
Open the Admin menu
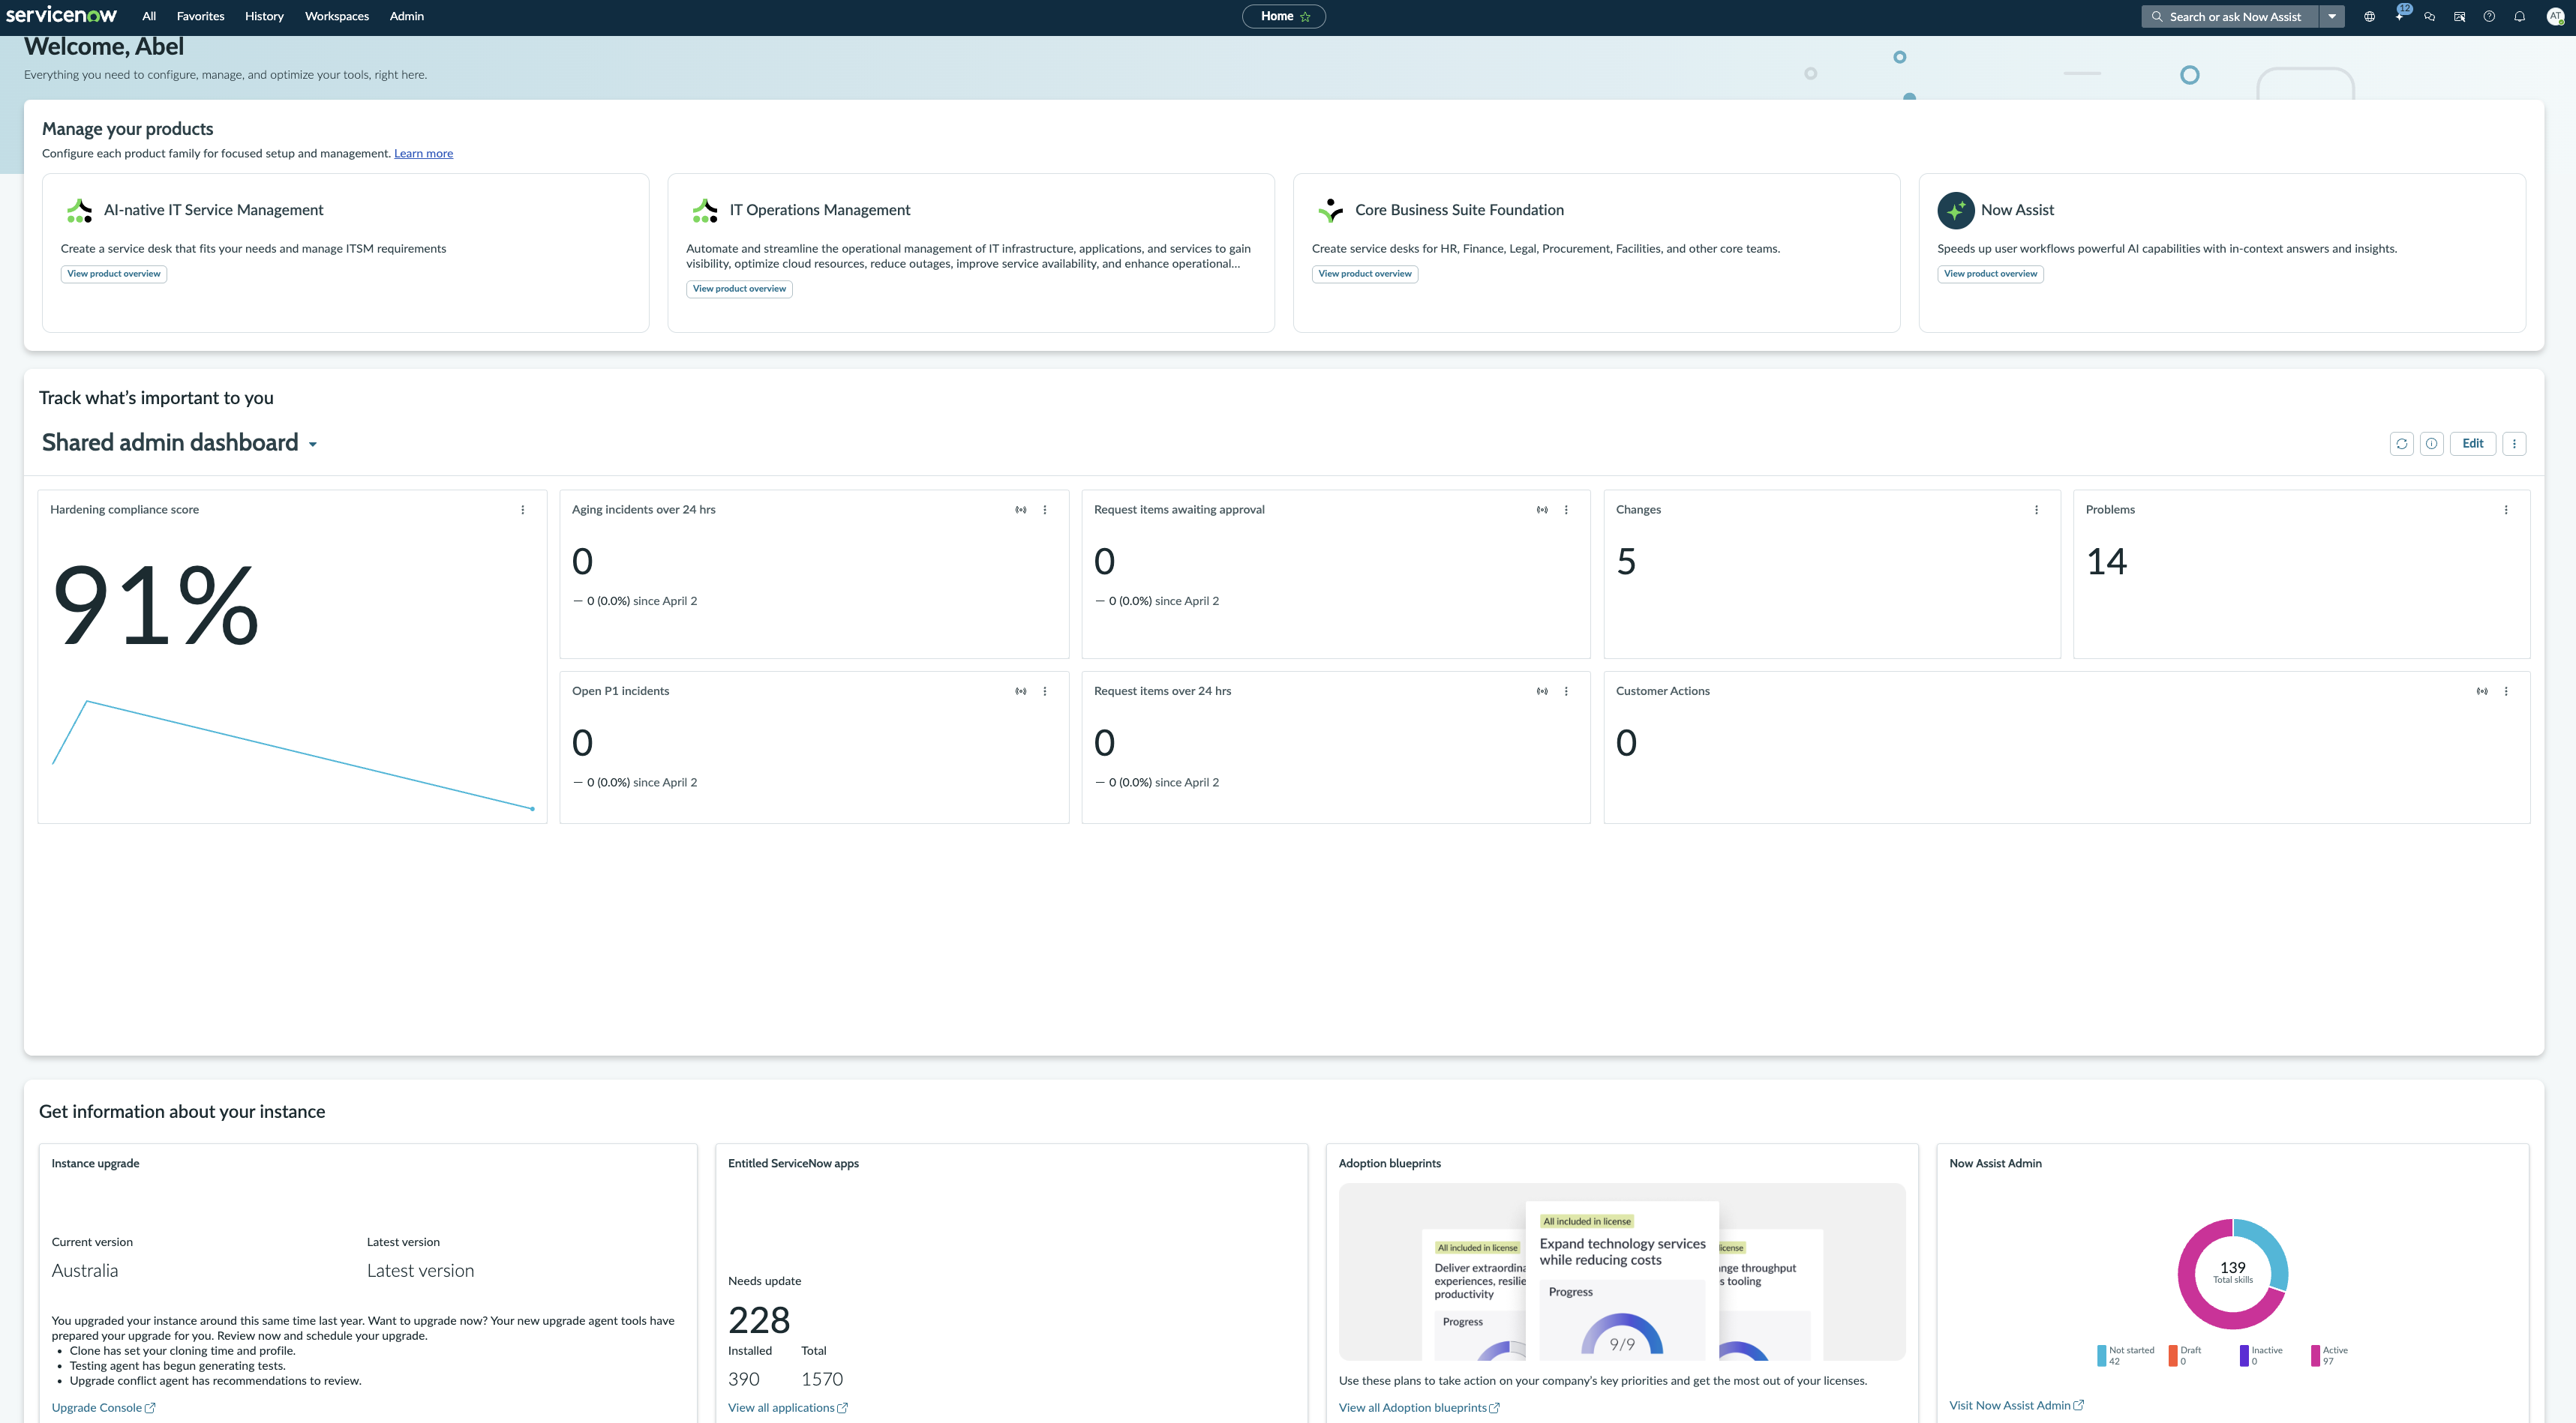click(x=407, y=16)
